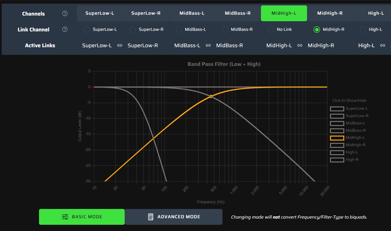Toggle High-R curve visibility in legend
391x231 pixels.
coord(337,160)
